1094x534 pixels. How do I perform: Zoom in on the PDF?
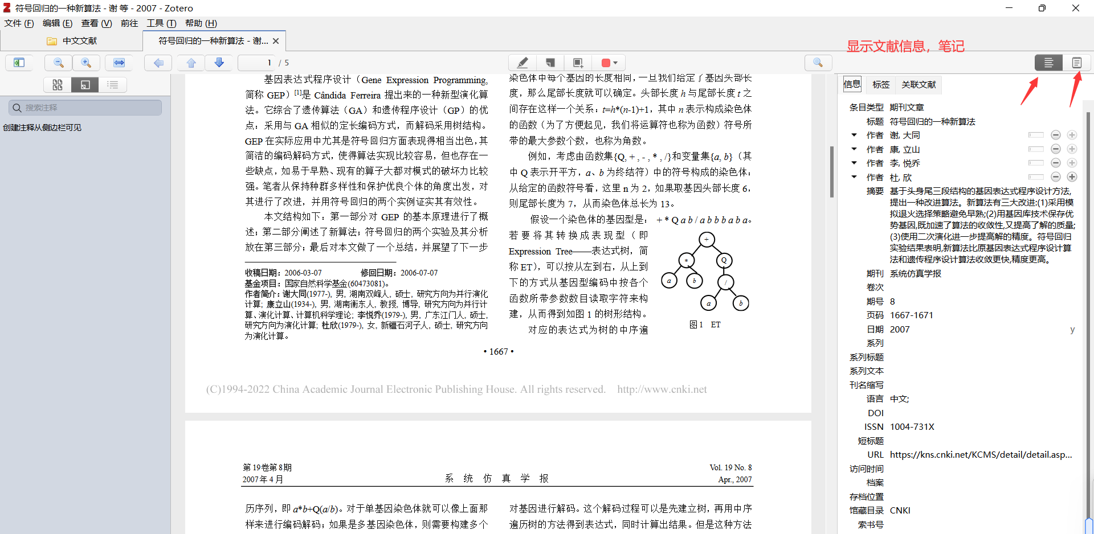(86, 63)
